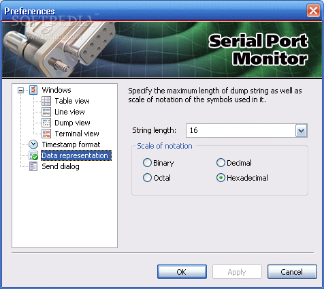Close the Preferences dialog
The height and width of the screenshot is (289, 324).
(313, 11)
